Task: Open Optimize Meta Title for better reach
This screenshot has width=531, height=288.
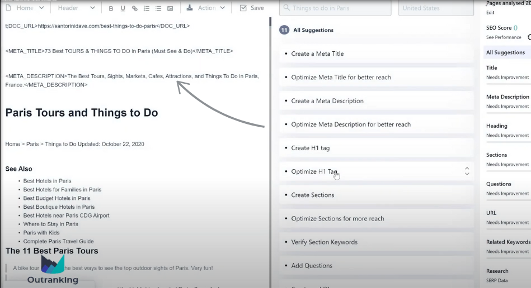Action: tap(376, 78)
